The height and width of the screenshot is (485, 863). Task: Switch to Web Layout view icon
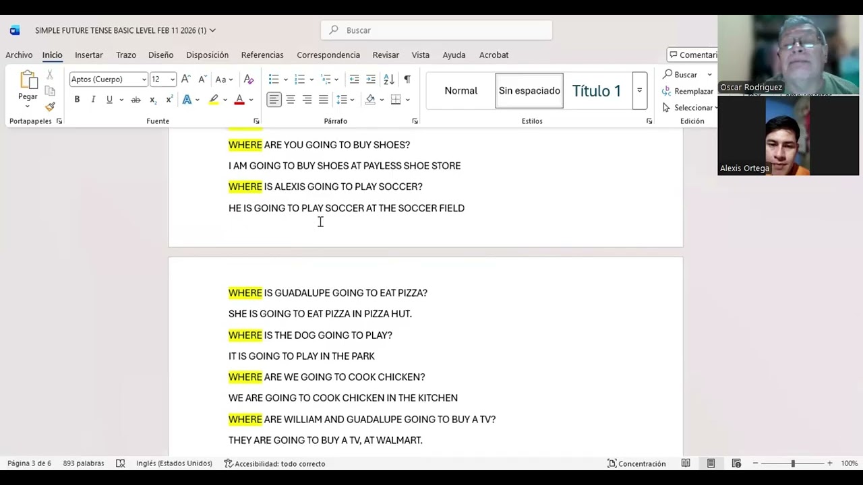click(x=736, y=463)
